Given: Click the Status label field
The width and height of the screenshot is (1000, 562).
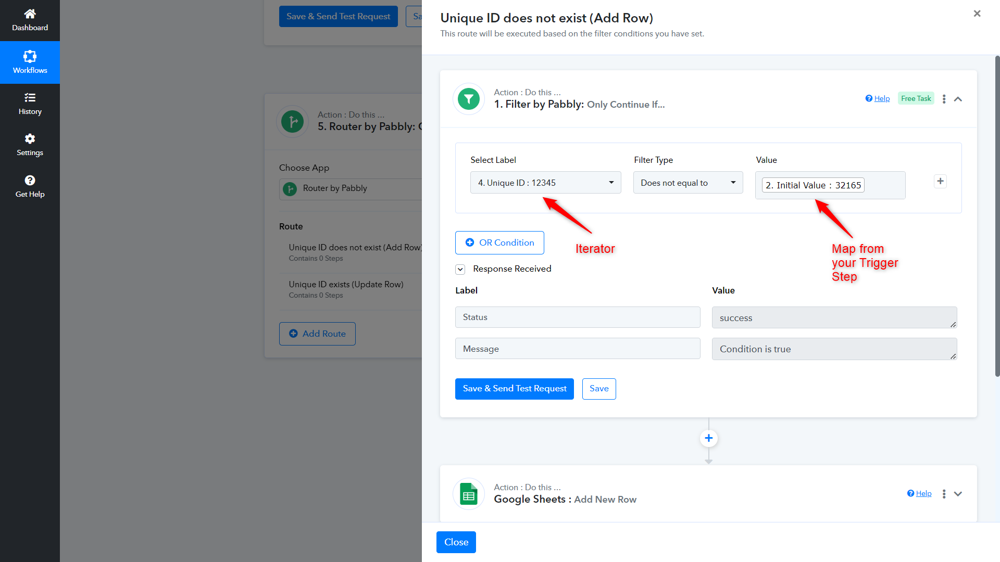Looking at the screenshot, I should (x=578, y=317).
